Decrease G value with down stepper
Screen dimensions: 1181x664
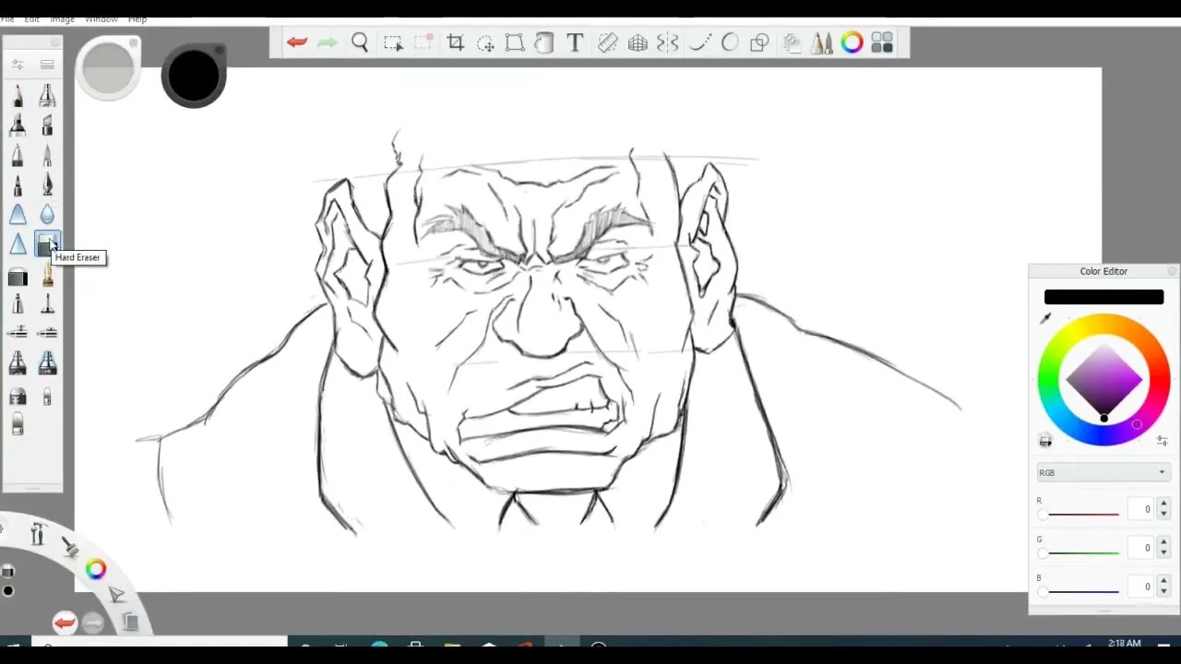(x=1163, y=553)
